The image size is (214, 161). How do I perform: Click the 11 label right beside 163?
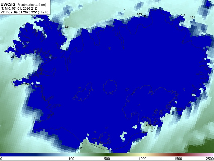[x=145, y=16]
